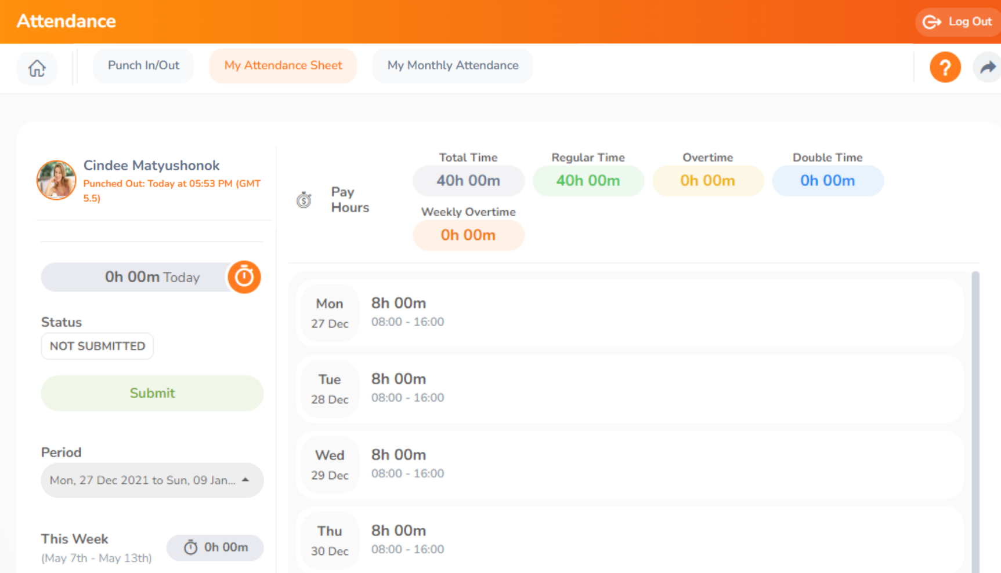Select the My Attendance Sheet tab

pyautogui.click(x=283, y=65)
